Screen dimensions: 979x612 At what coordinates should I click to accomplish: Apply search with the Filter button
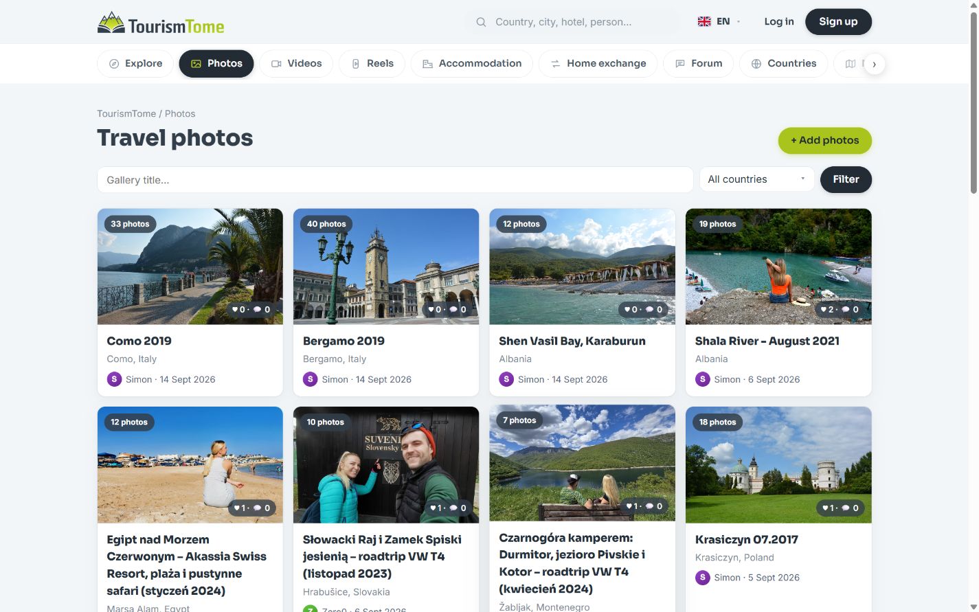tap(846, 179)
